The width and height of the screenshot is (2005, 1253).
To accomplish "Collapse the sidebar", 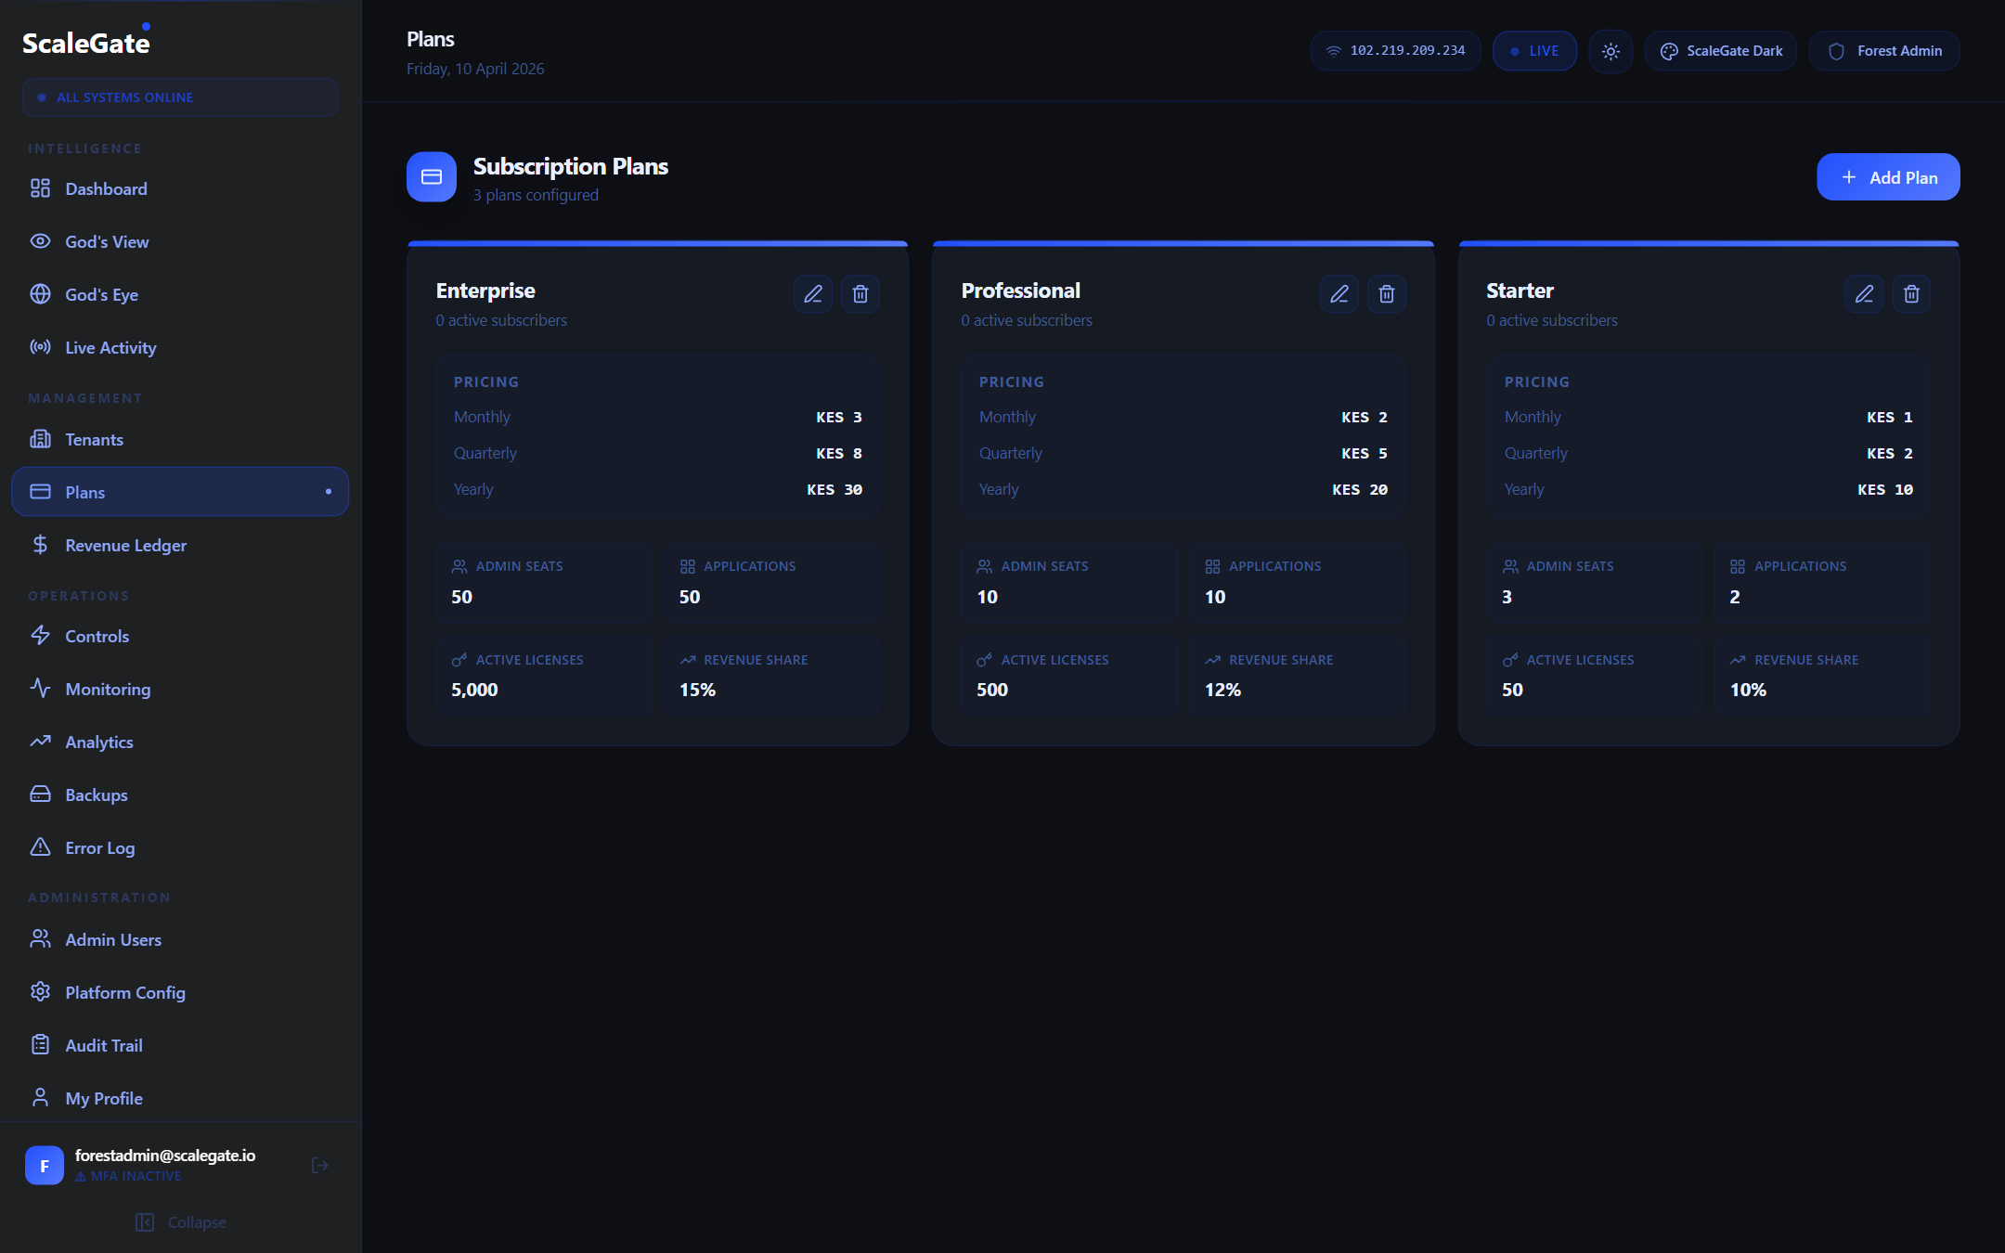I will (x=180, y=1221).
